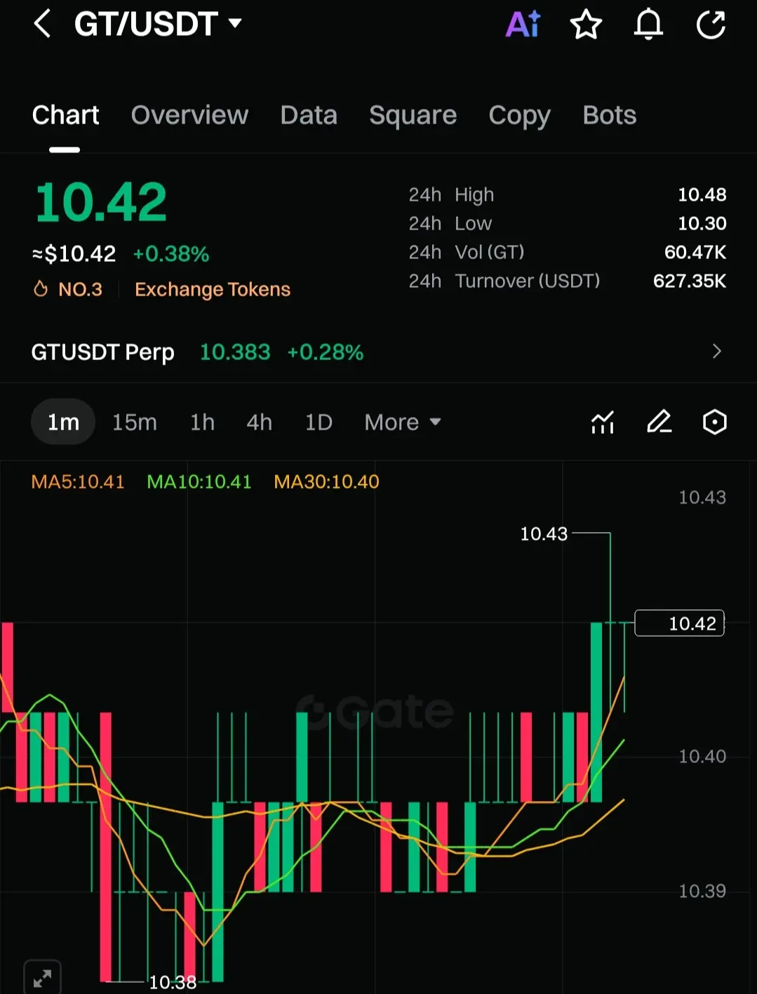Open the Exchange Tokens category link
This screenshot has width=757, height=994.
(213, 289)
